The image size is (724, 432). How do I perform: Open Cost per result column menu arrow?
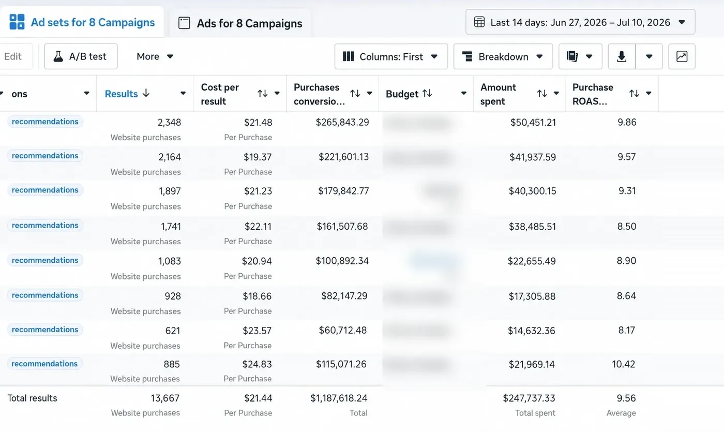pos(277,94)
